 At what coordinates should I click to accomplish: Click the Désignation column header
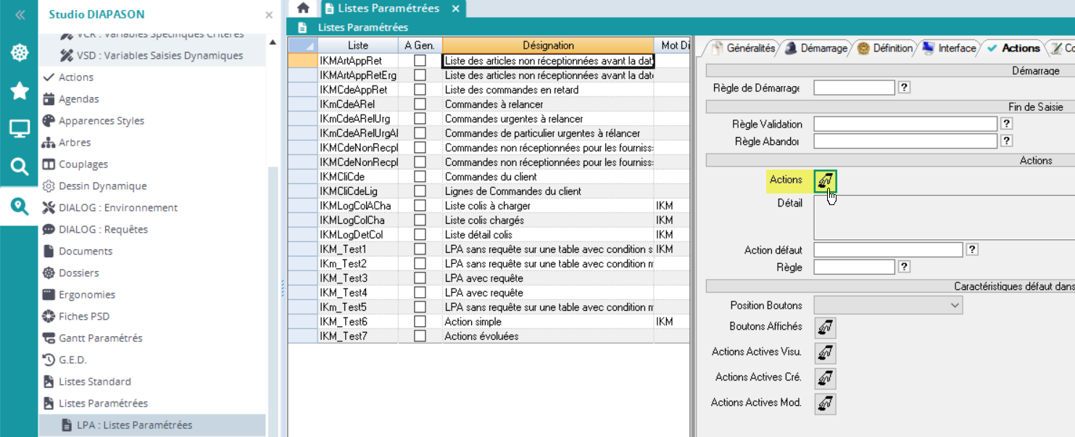click(x=547, y=46)
